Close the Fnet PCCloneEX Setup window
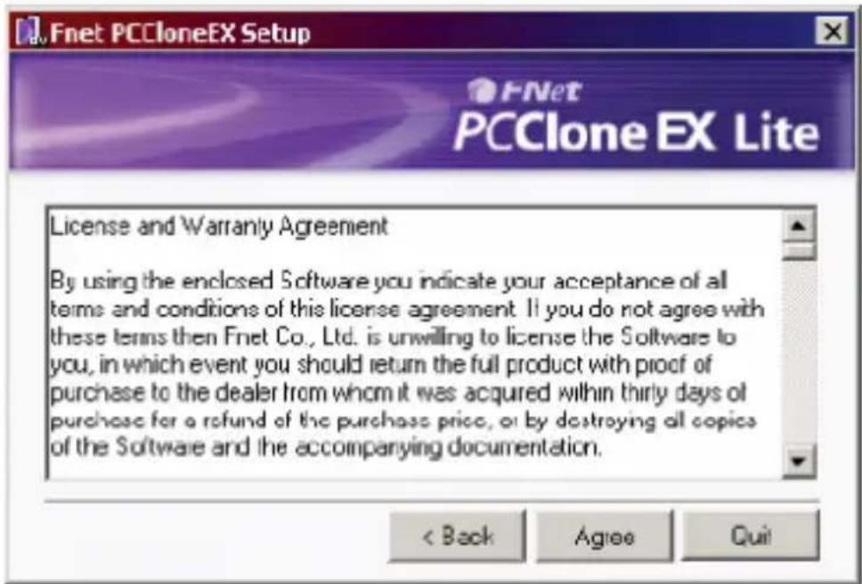 [x=833, y=31]
